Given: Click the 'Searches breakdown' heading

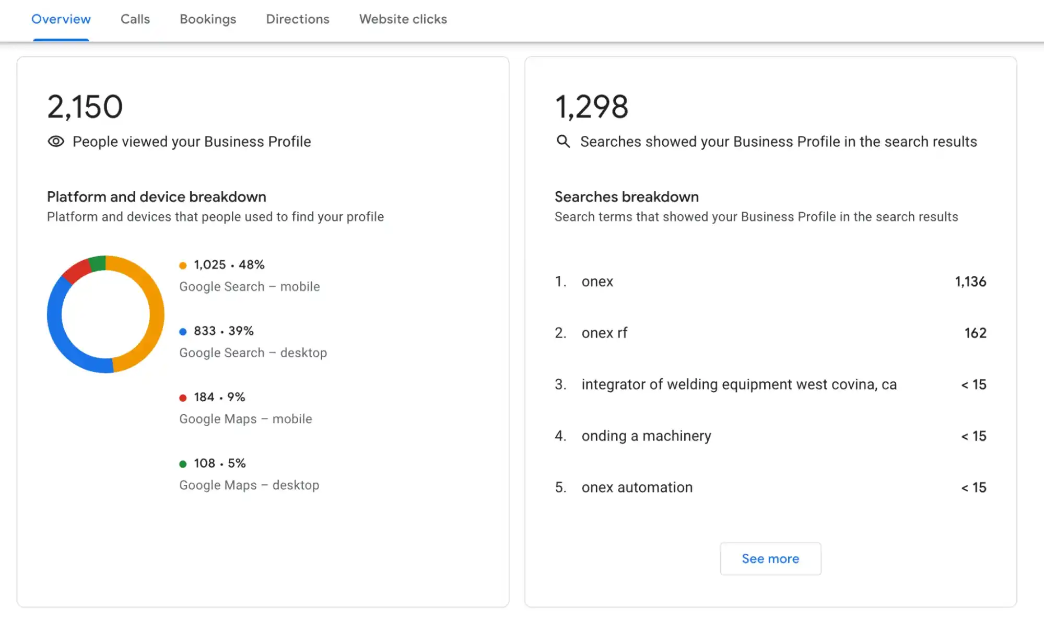Looking at the screenshot, I should coord(627,197).
